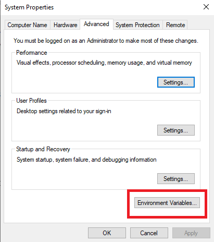
Task: Open Performance Settings button
Action: (x=176, y=82)
